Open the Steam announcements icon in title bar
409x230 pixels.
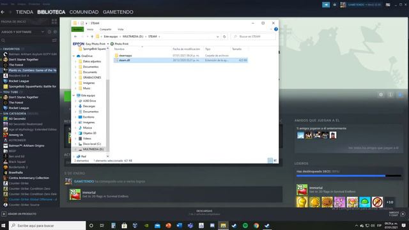[x=326, y=4]
